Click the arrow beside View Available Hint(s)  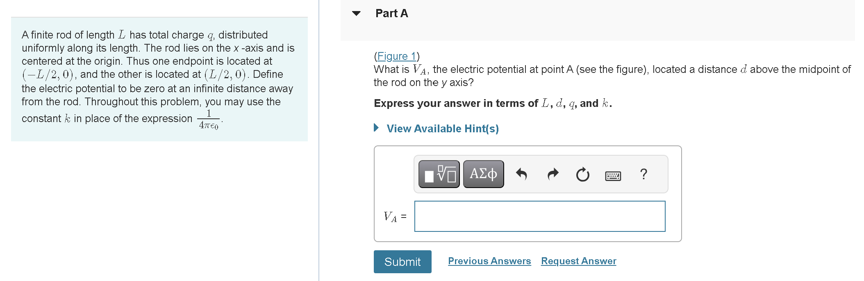pyautogui.click(x=376, y=128)
